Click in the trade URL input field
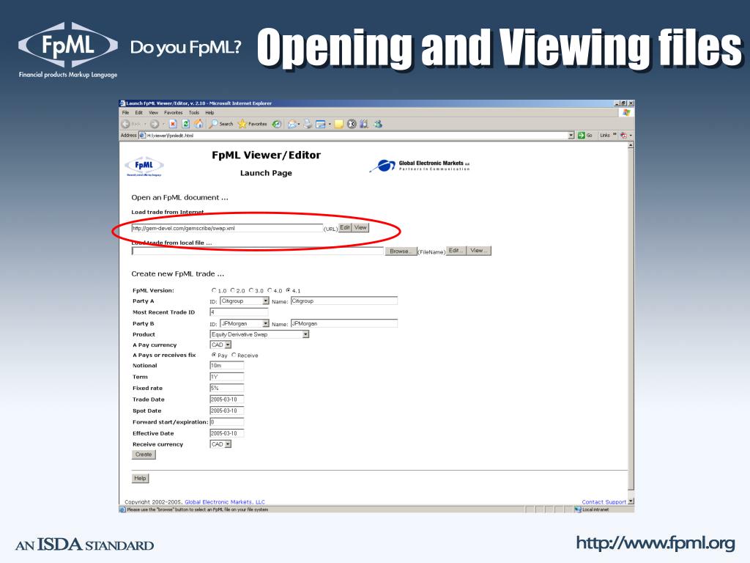The image size is (750, 563). (227, 229)
